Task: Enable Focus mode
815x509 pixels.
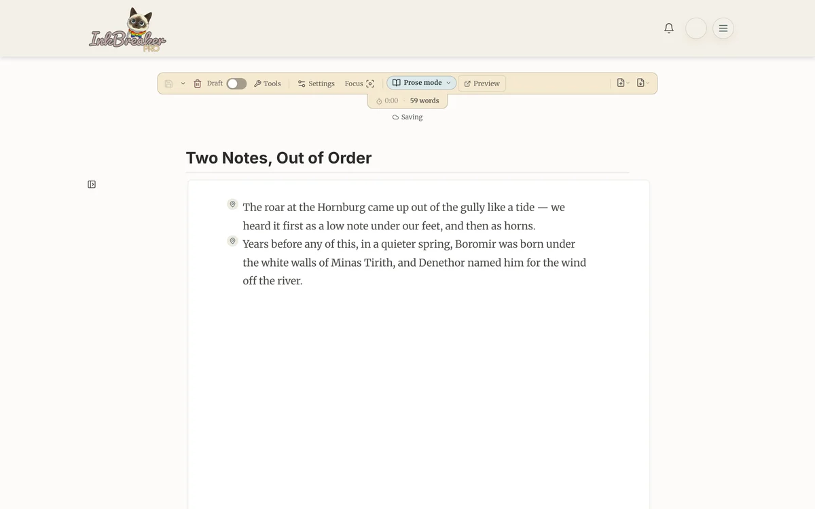Action: pos(359,83)
